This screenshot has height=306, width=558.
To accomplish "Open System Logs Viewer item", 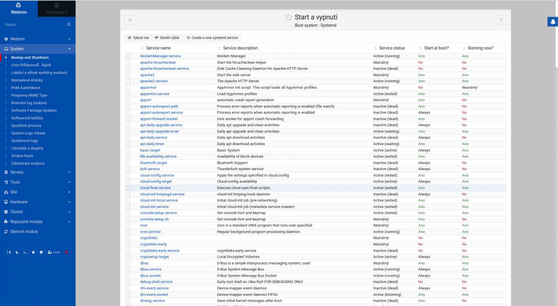I will pos(28,133).
